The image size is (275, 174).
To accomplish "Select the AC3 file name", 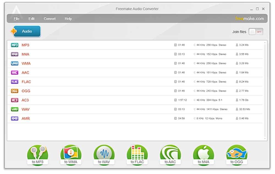I will point(25,100).
